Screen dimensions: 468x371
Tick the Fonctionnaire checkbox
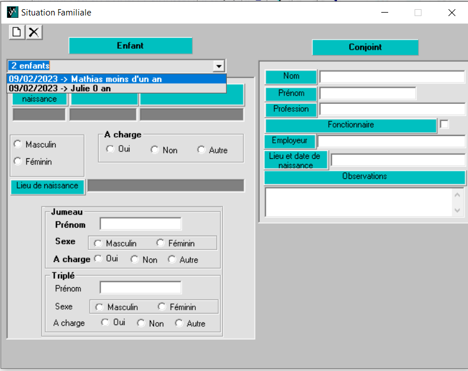[x=444, y=124]
